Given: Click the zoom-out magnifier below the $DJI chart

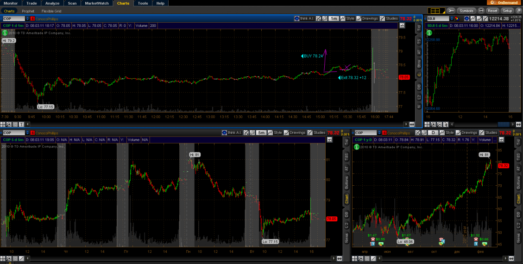Looking at the screenshot, I should (439, 124).
